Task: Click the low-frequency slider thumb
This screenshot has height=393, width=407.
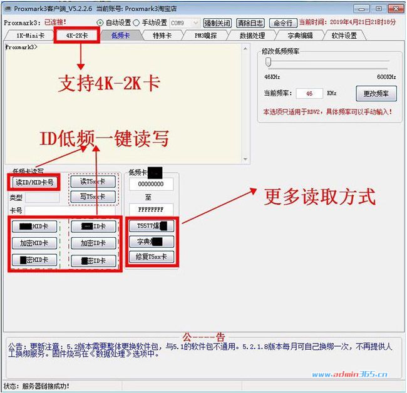Action: pos(268,62)
